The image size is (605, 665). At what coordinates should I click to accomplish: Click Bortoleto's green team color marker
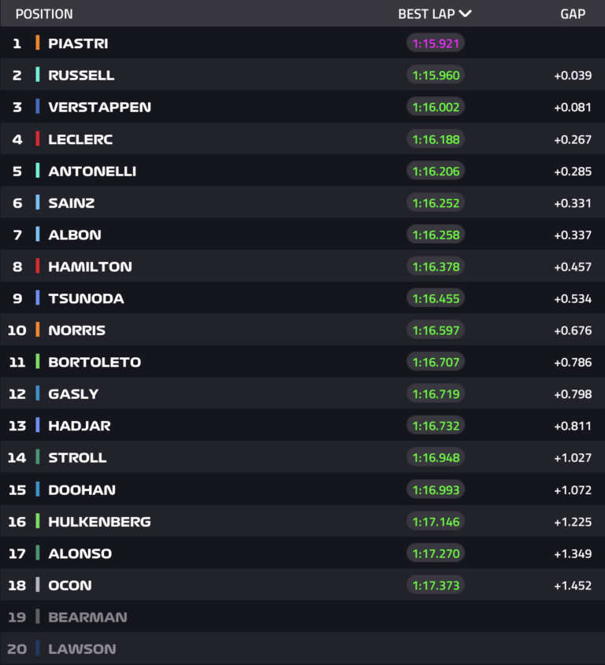pyautogui.click(x=37, y=362)
